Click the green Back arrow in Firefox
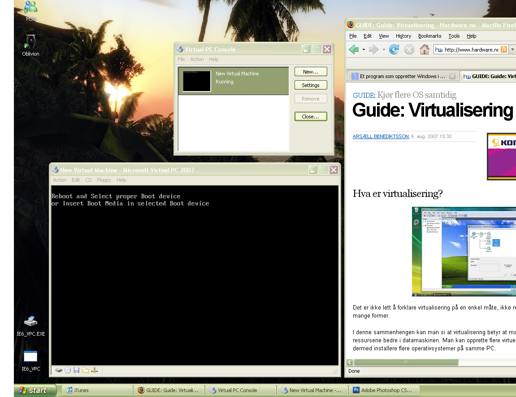The image size is (516, 397). 354,50
